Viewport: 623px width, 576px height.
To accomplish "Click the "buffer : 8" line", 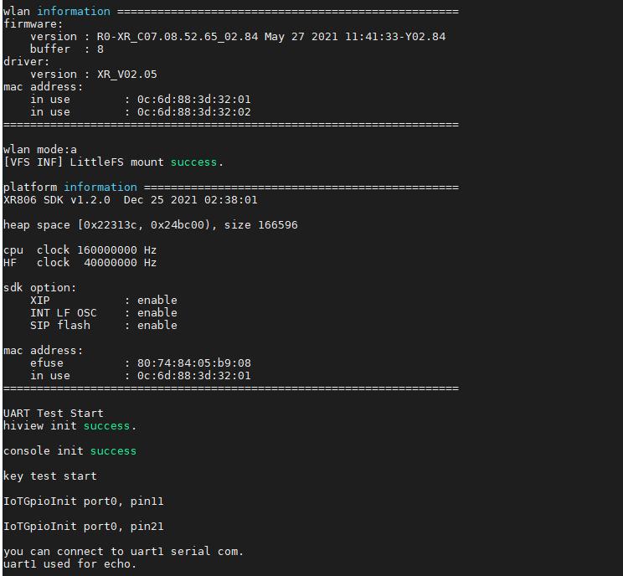I will [67, 49].
